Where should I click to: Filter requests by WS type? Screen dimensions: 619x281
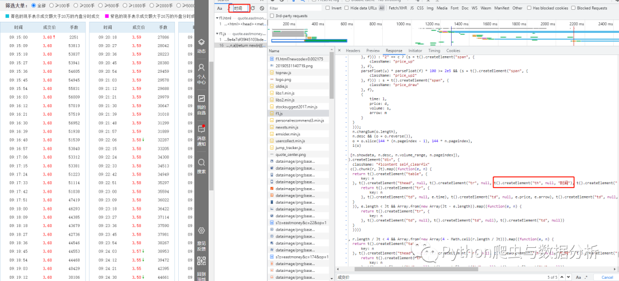coord(474,8)
